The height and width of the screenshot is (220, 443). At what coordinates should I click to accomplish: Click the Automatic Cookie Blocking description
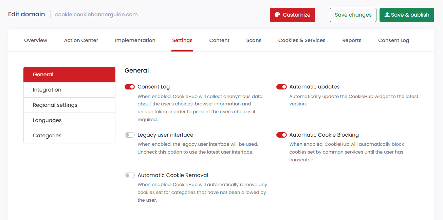click(347, 152)
